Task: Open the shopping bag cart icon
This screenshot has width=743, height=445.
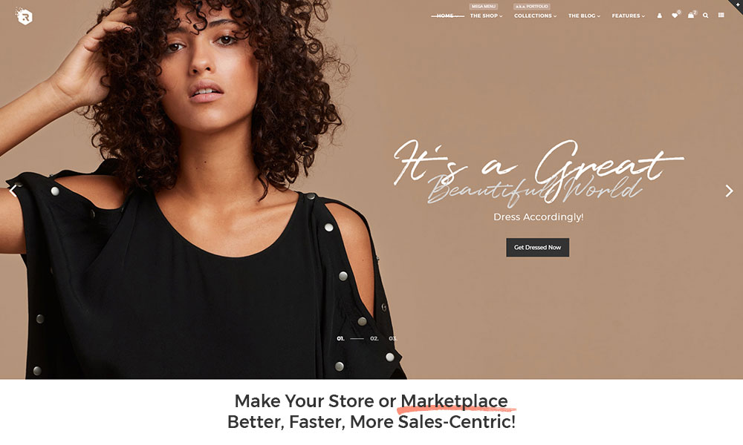Action: point(691,16)
